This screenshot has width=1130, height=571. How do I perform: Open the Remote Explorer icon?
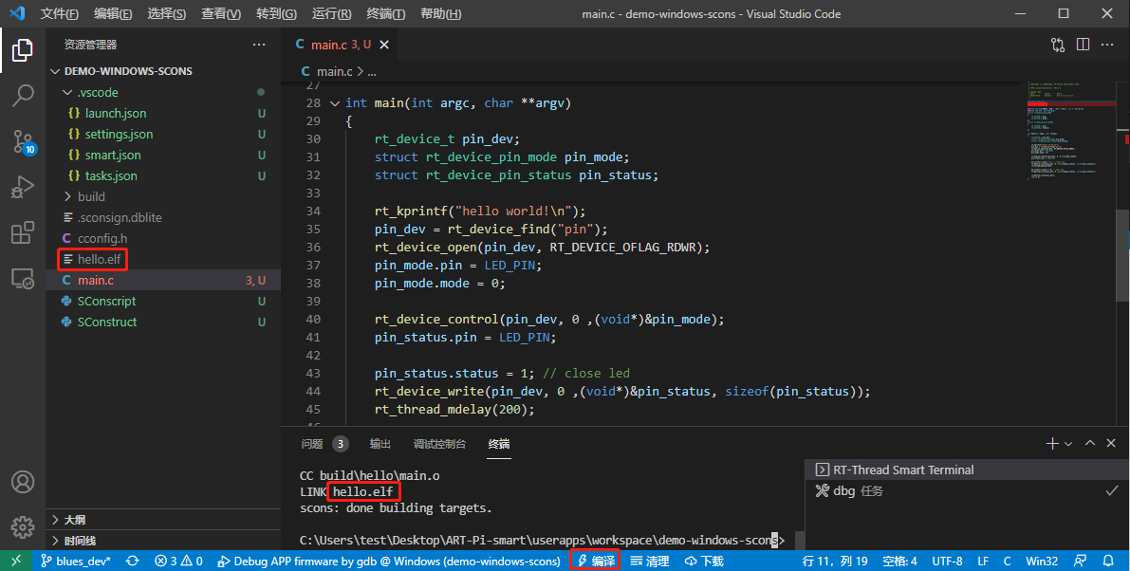(x=23, y=279)
